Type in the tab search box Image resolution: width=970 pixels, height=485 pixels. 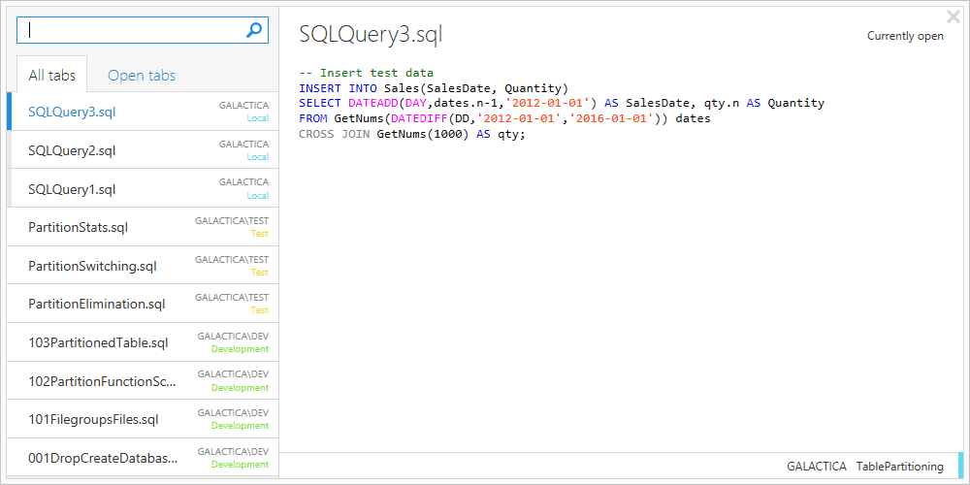point(131,30)
